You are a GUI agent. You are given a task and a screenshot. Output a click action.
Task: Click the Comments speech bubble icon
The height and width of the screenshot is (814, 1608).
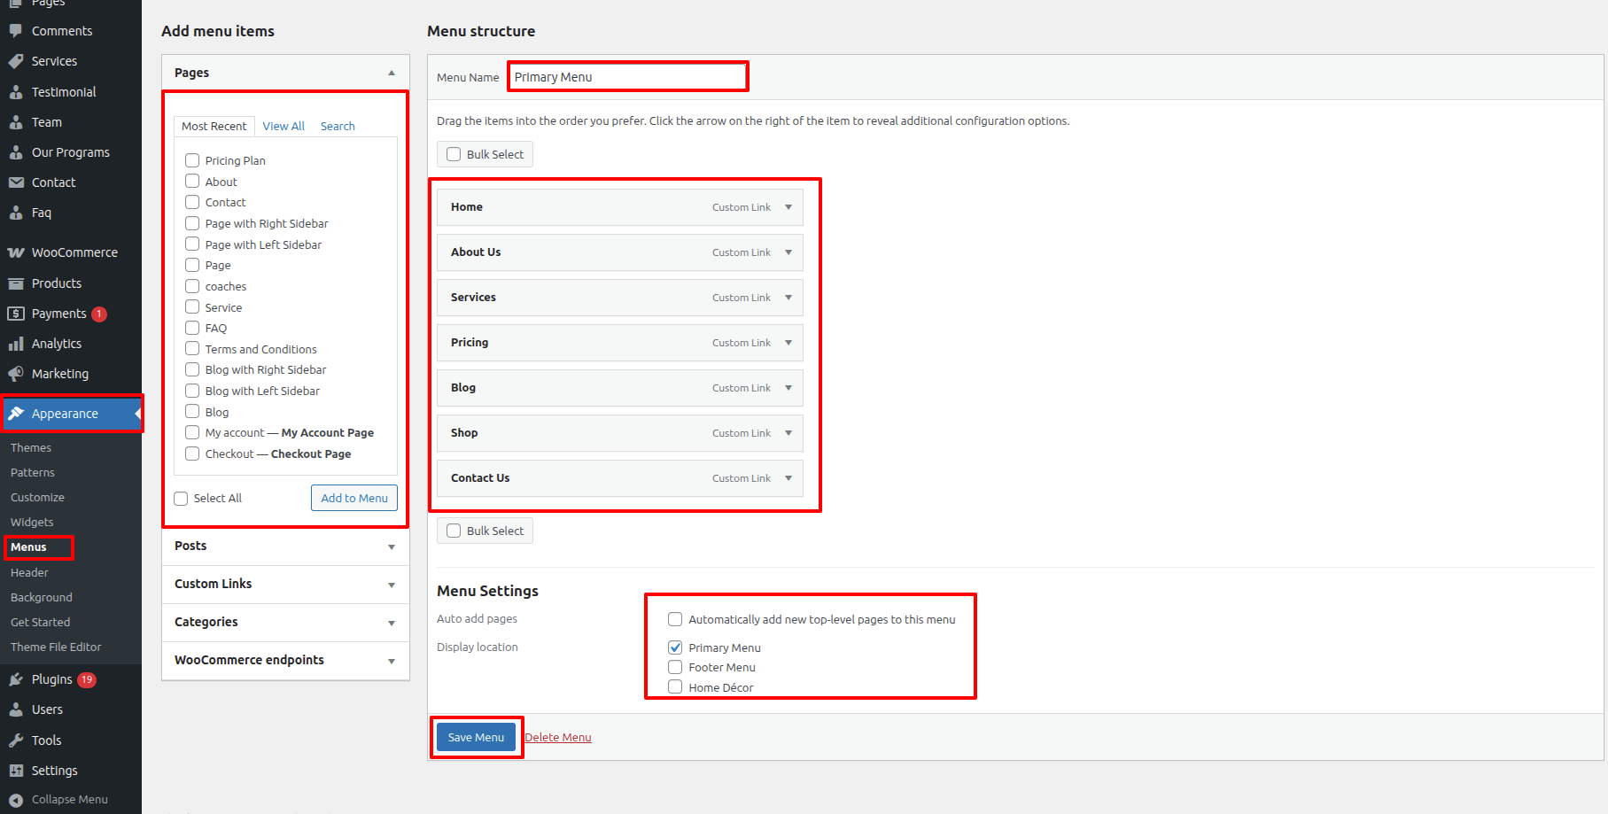coord(16,31)
